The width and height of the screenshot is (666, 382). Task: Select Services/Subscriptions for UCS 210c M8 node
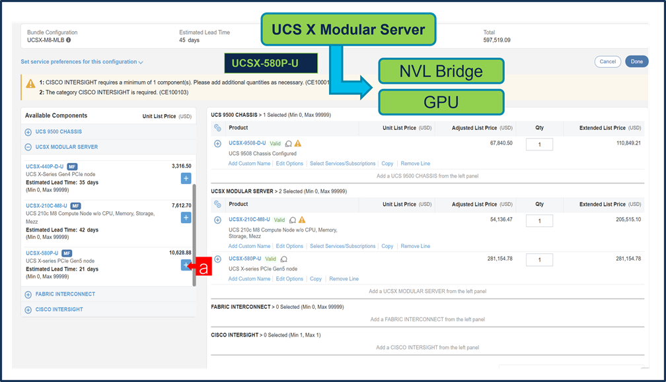click(343, 246)
